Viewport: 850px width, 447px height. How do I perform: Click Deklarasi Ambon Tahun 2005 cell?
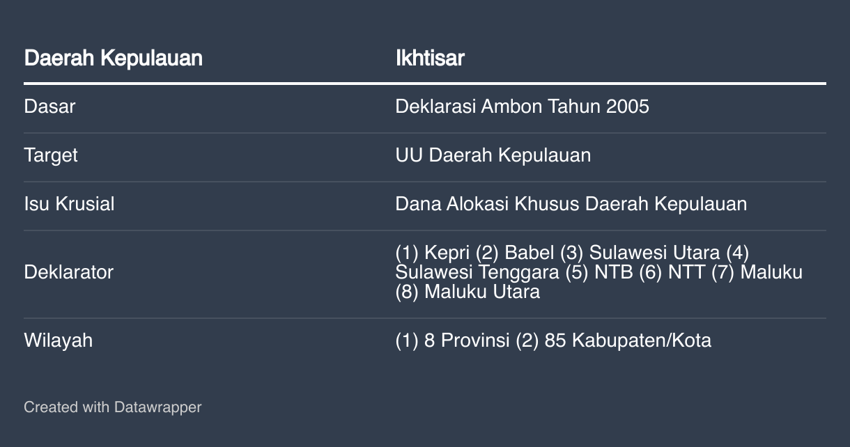point(522,107)
